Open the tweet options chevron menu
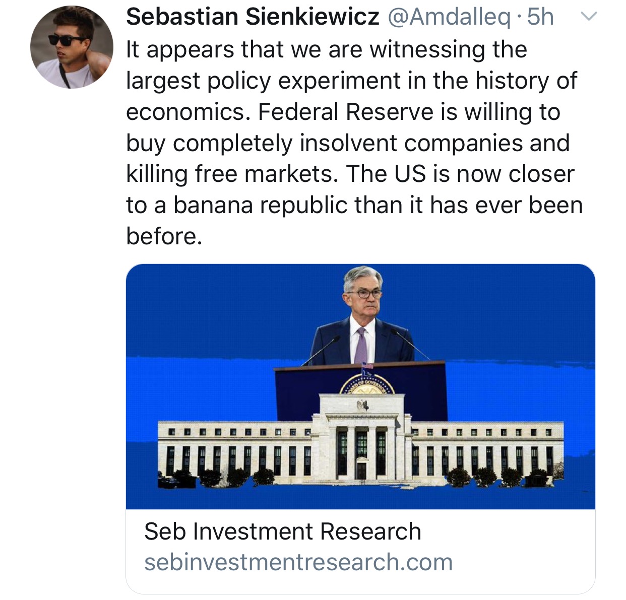This screenshot has height=600, width=626. pyautogui.click(x=588, y=17)
